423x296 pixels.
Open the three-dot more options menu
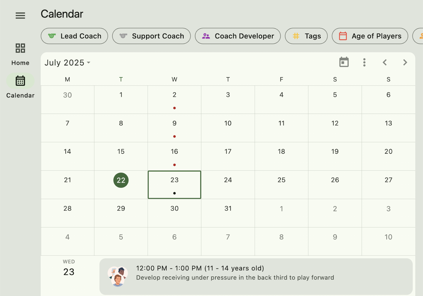[x=364, y=62]
